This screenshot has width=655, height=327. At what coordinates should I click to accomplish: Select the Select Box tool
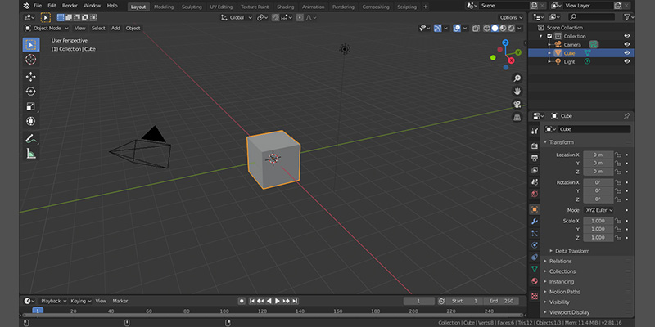click(31, 45)
